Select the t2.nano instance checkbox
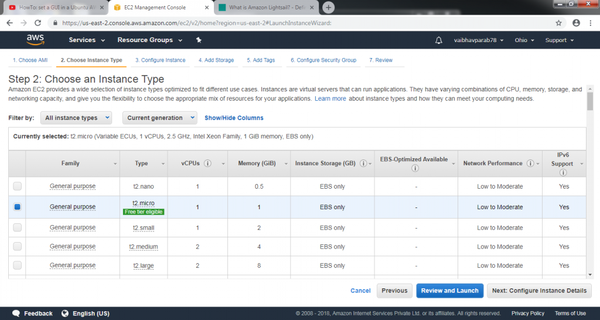This screenshot has width=600, height=320. click(x=18, y=186)
